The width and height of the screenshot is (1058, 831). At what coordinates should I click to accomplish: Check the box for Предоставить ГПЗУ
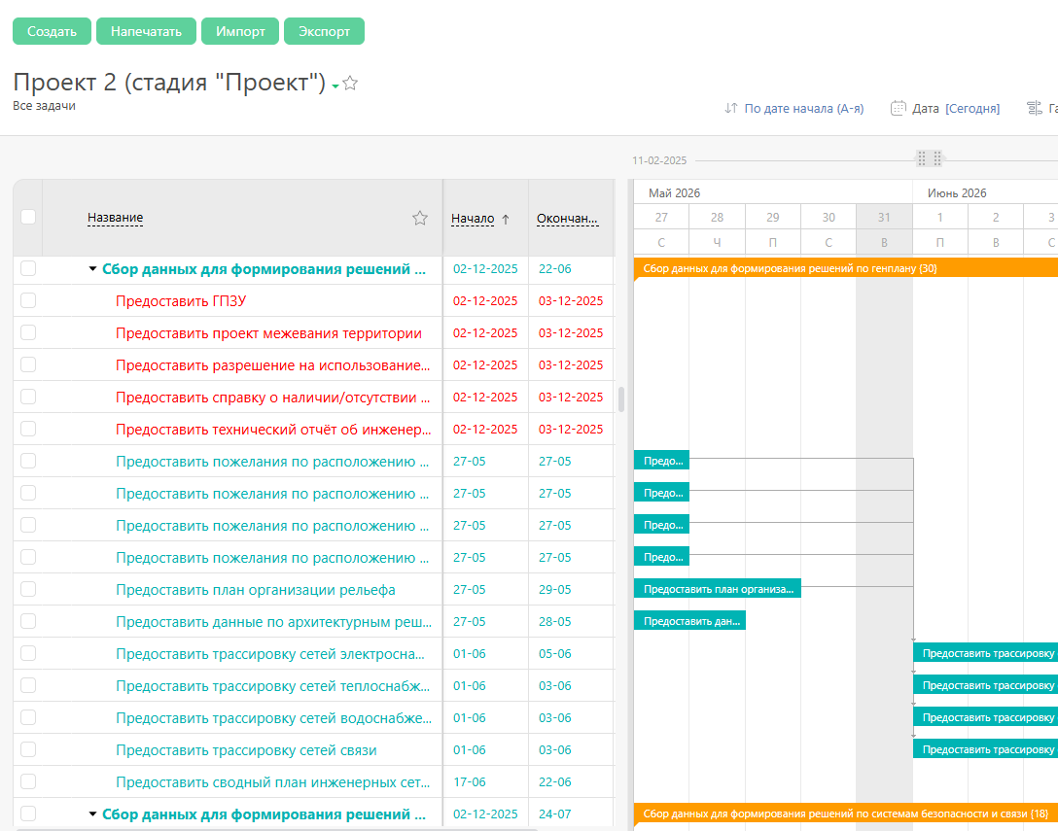28,300
